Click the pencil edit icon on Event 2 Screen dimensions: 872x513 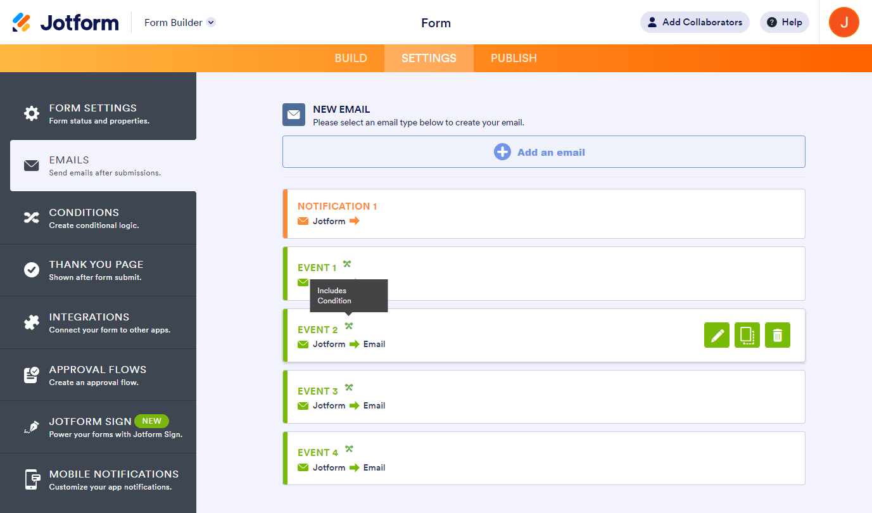(717, 335)
